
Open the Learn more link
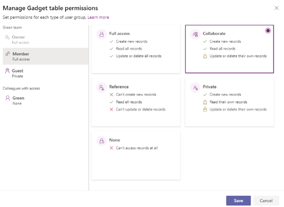point(98,17)
